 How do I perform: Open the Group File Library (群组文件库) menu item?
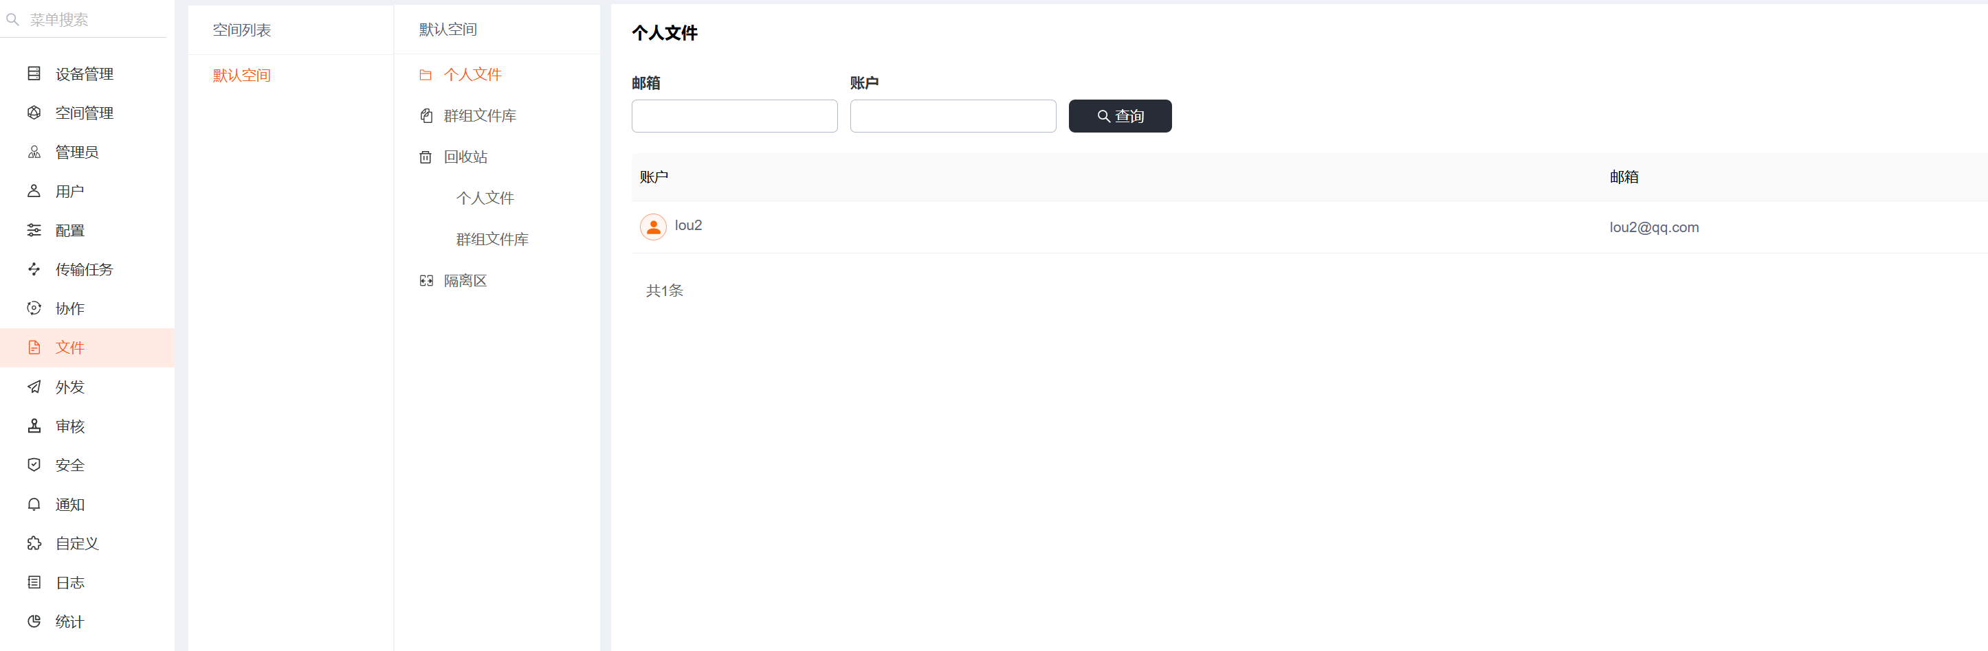click(x=479, y=115)
